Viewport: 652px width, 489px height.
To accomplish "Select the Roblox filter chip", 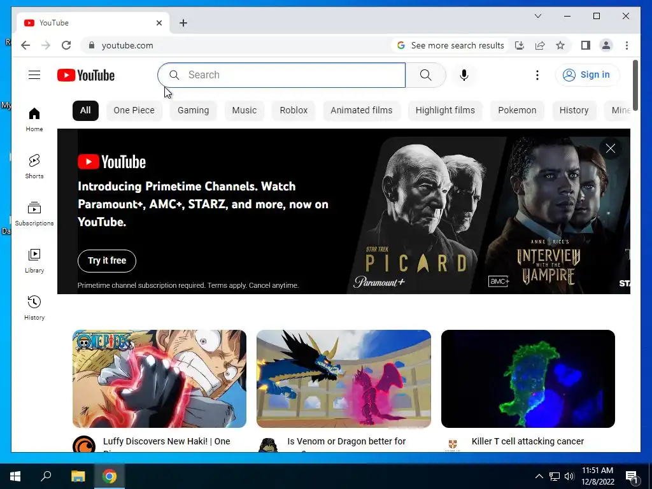I will point(294,111).
